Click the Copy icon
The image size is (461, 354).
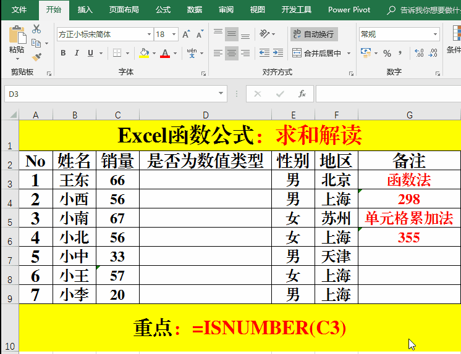tap(36, 43)
